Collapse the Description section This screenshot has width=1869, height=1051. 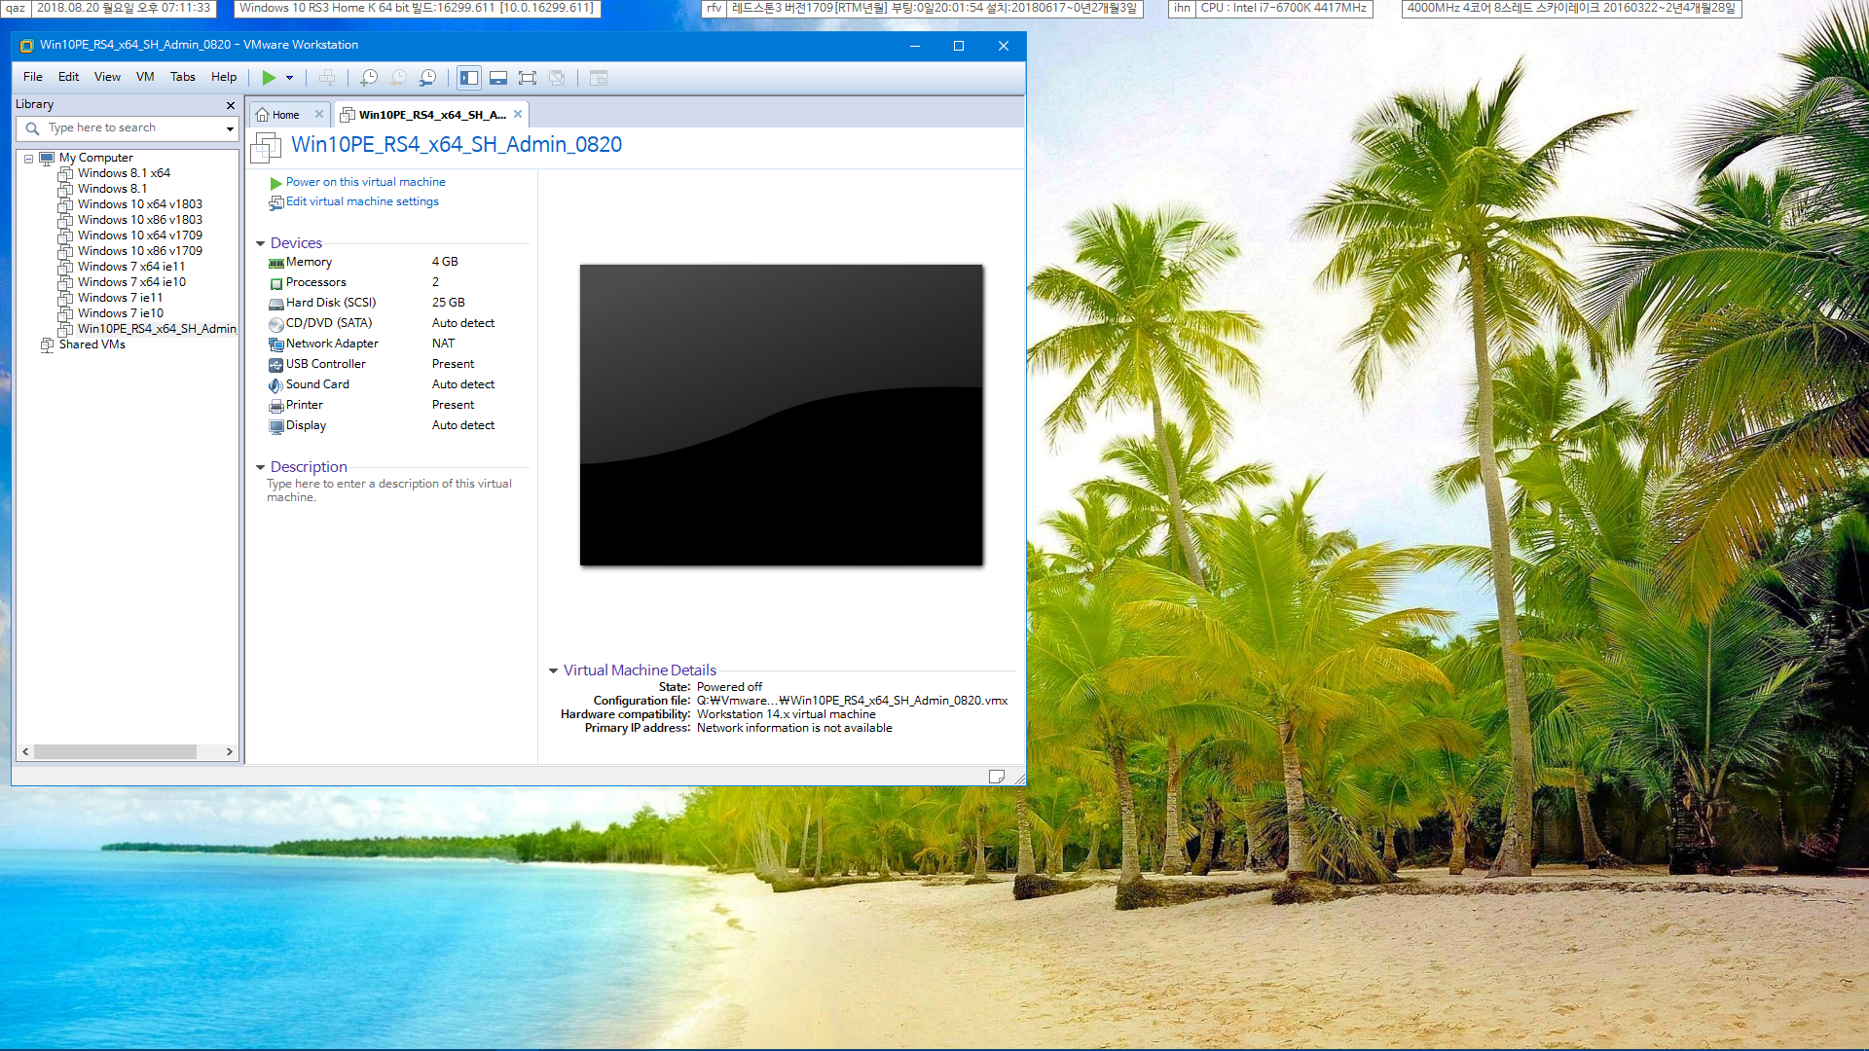tap(261, 466)
